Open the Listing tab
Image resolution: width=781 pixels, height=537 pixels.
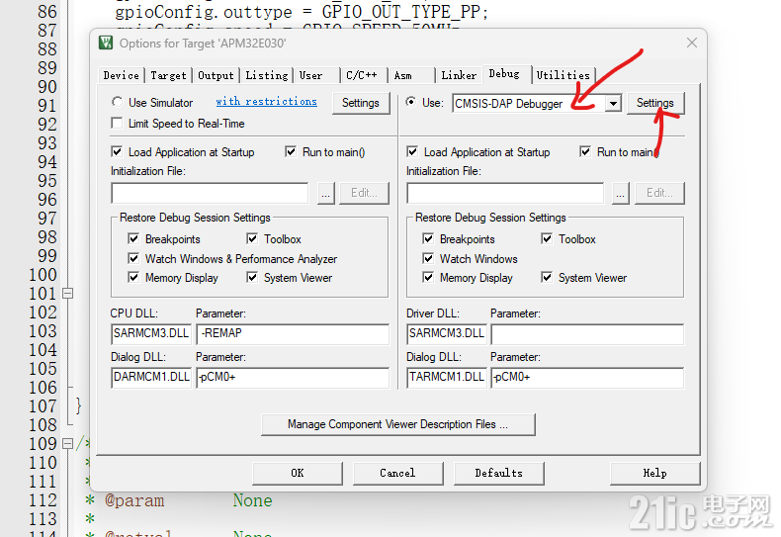[267, 75]
